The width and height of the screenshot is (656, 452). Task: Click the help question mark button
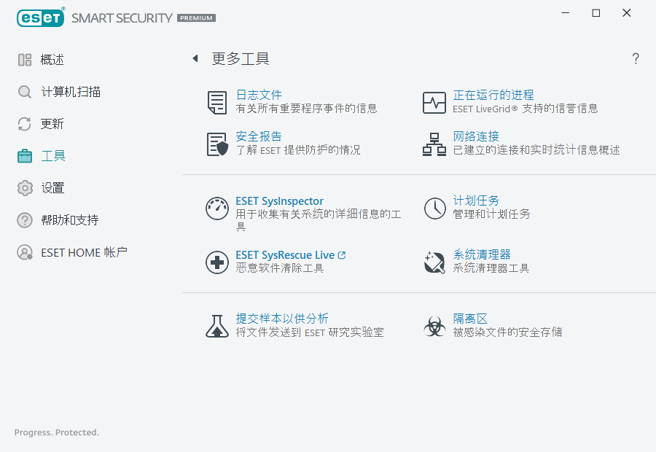(635, 58)
